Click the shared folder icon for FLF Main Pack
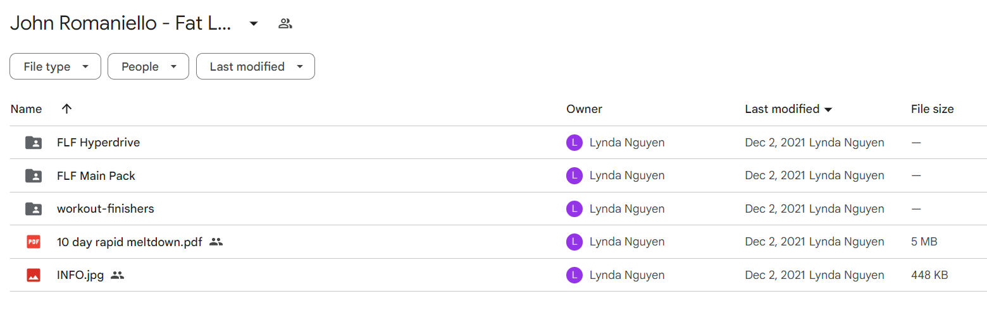 click(34, 175)
